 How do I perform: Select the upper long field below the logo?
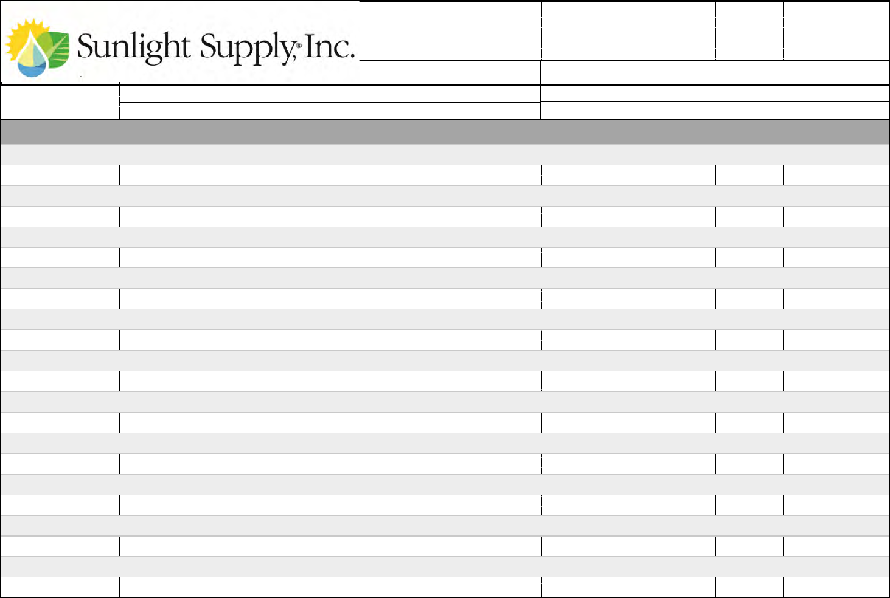tap(330, 94)
